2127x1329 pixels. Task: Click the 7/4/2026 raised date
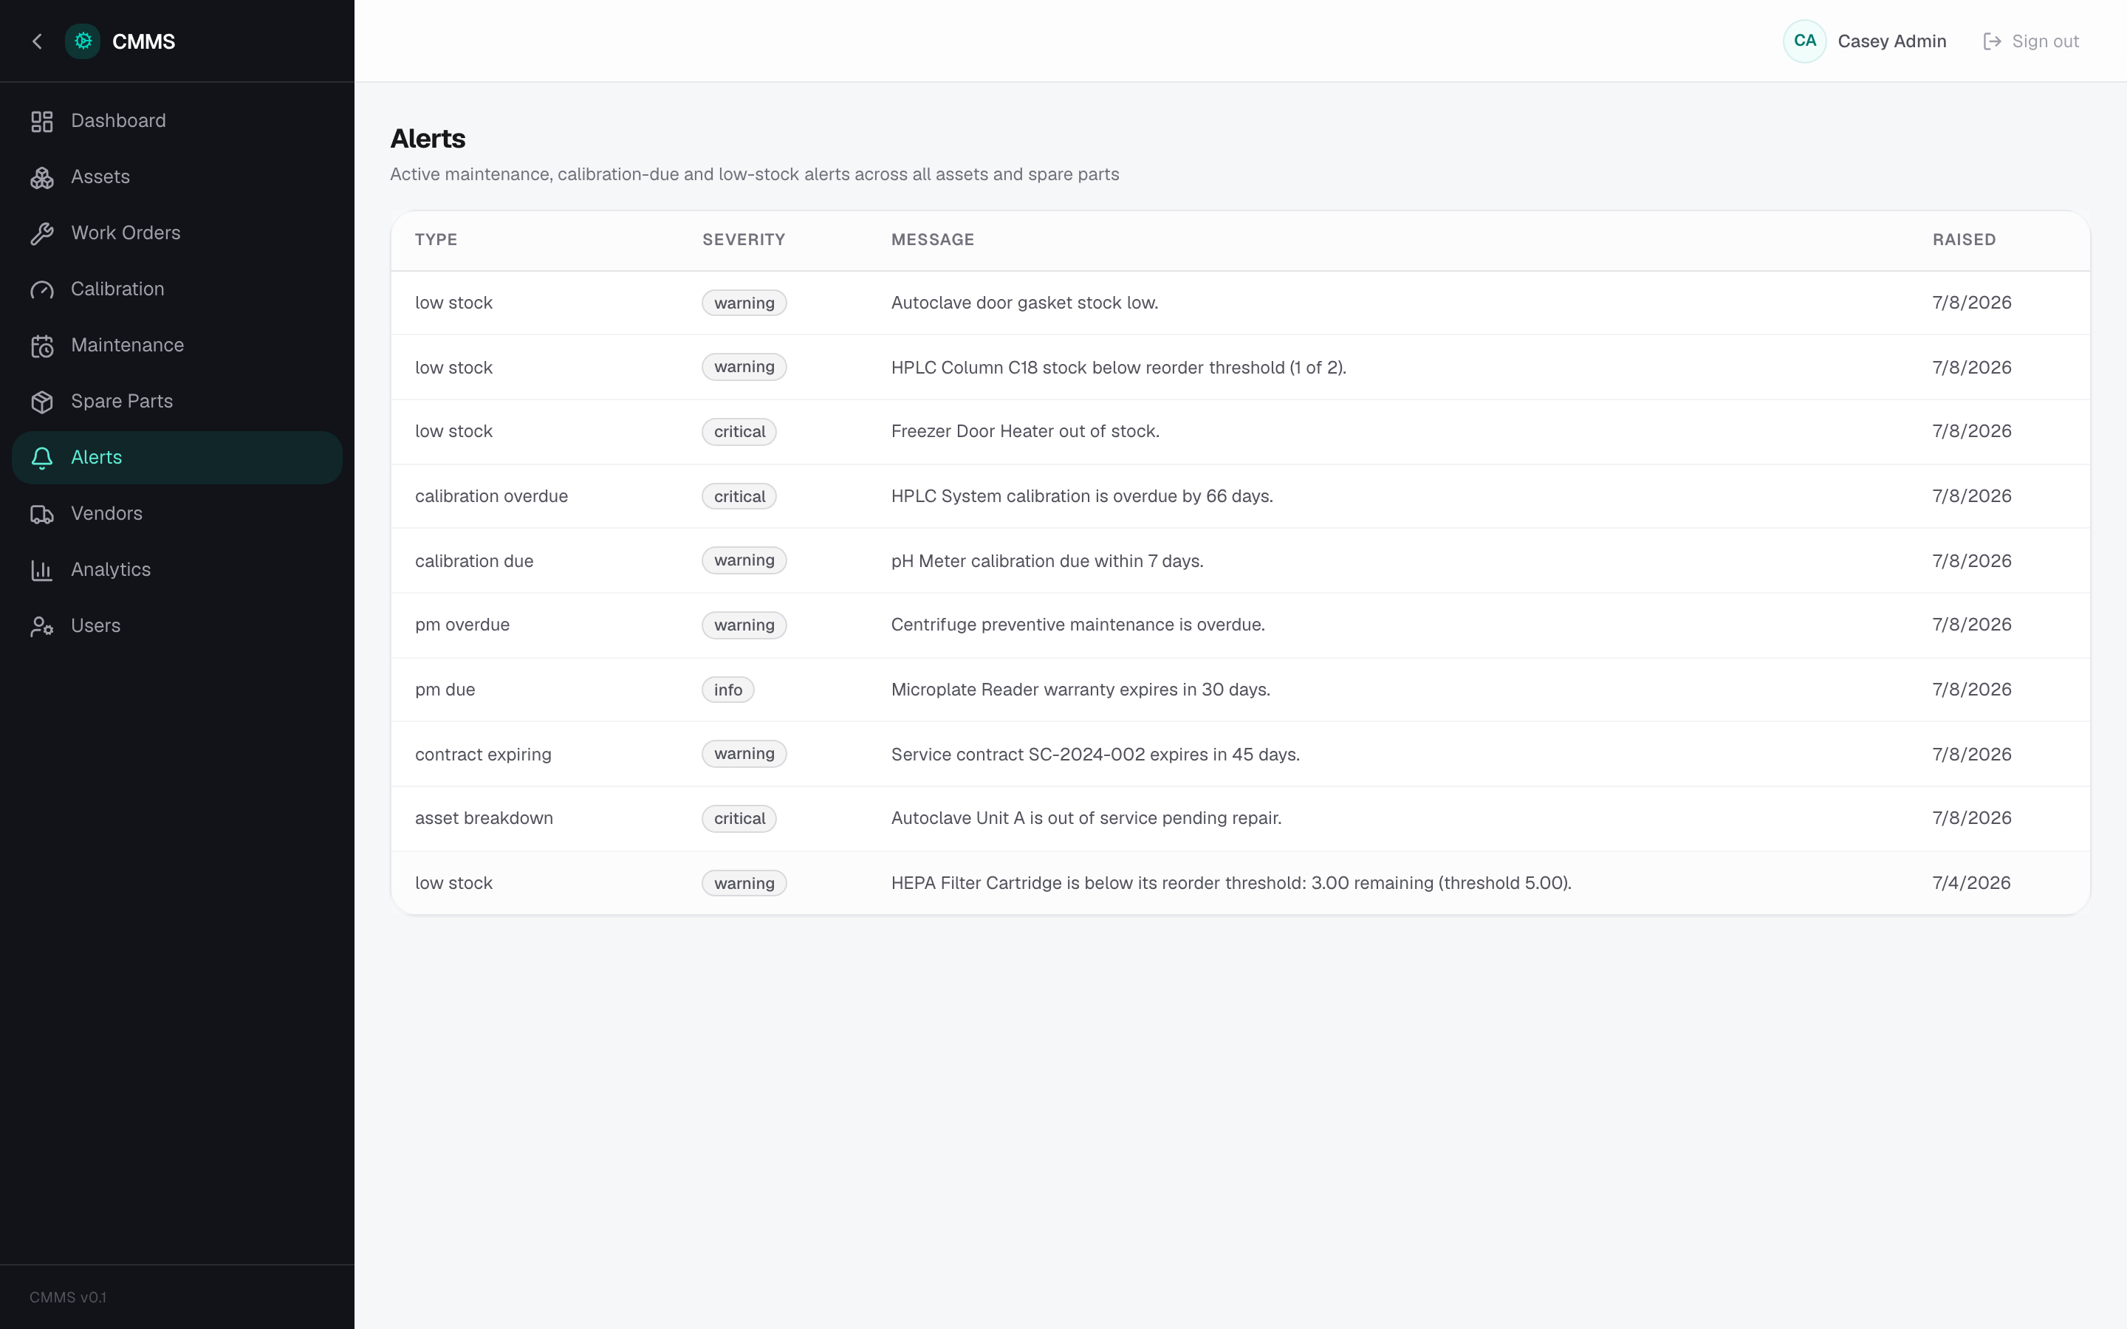[x=1970, y=883]
